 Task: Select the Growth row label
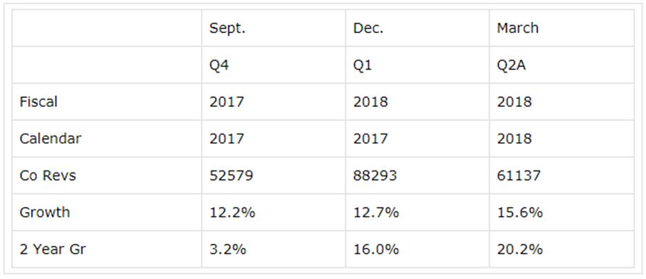45,212
